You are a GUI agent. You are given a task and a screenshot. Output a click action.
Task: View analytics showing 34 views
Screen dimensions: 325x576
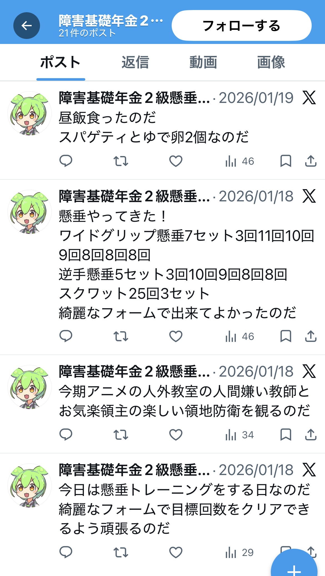(239, 435)
